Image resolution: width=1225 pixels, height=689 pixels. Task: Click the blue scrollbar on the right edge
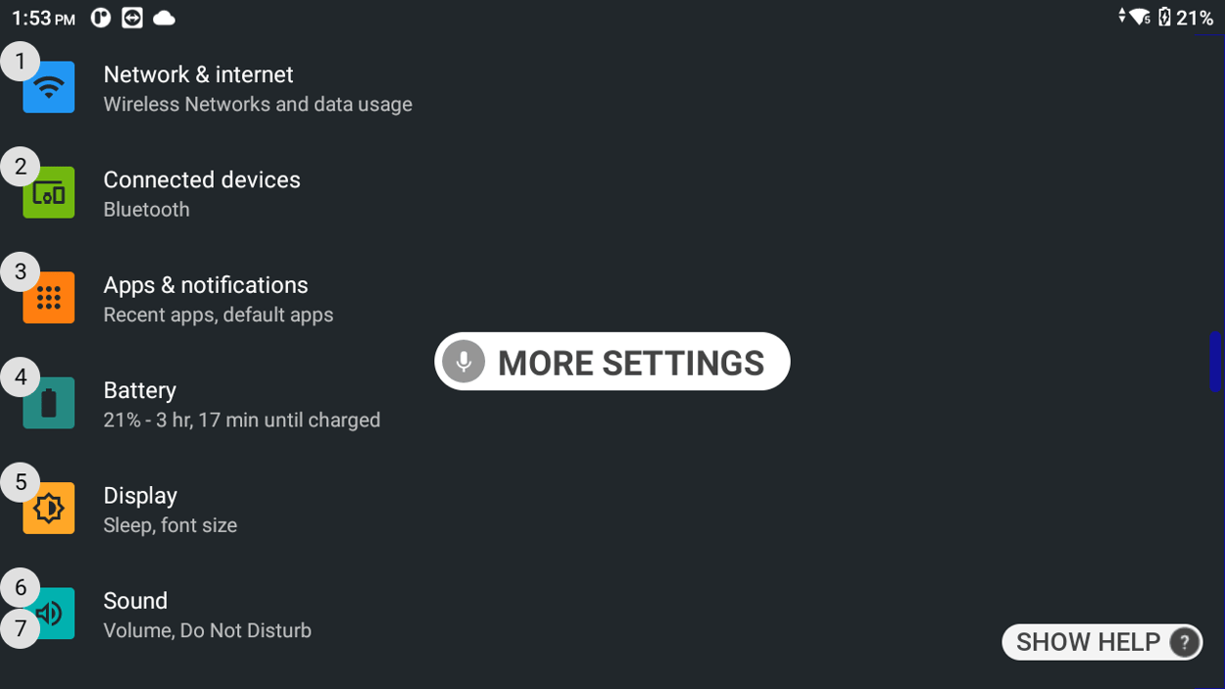(1214, 362)
